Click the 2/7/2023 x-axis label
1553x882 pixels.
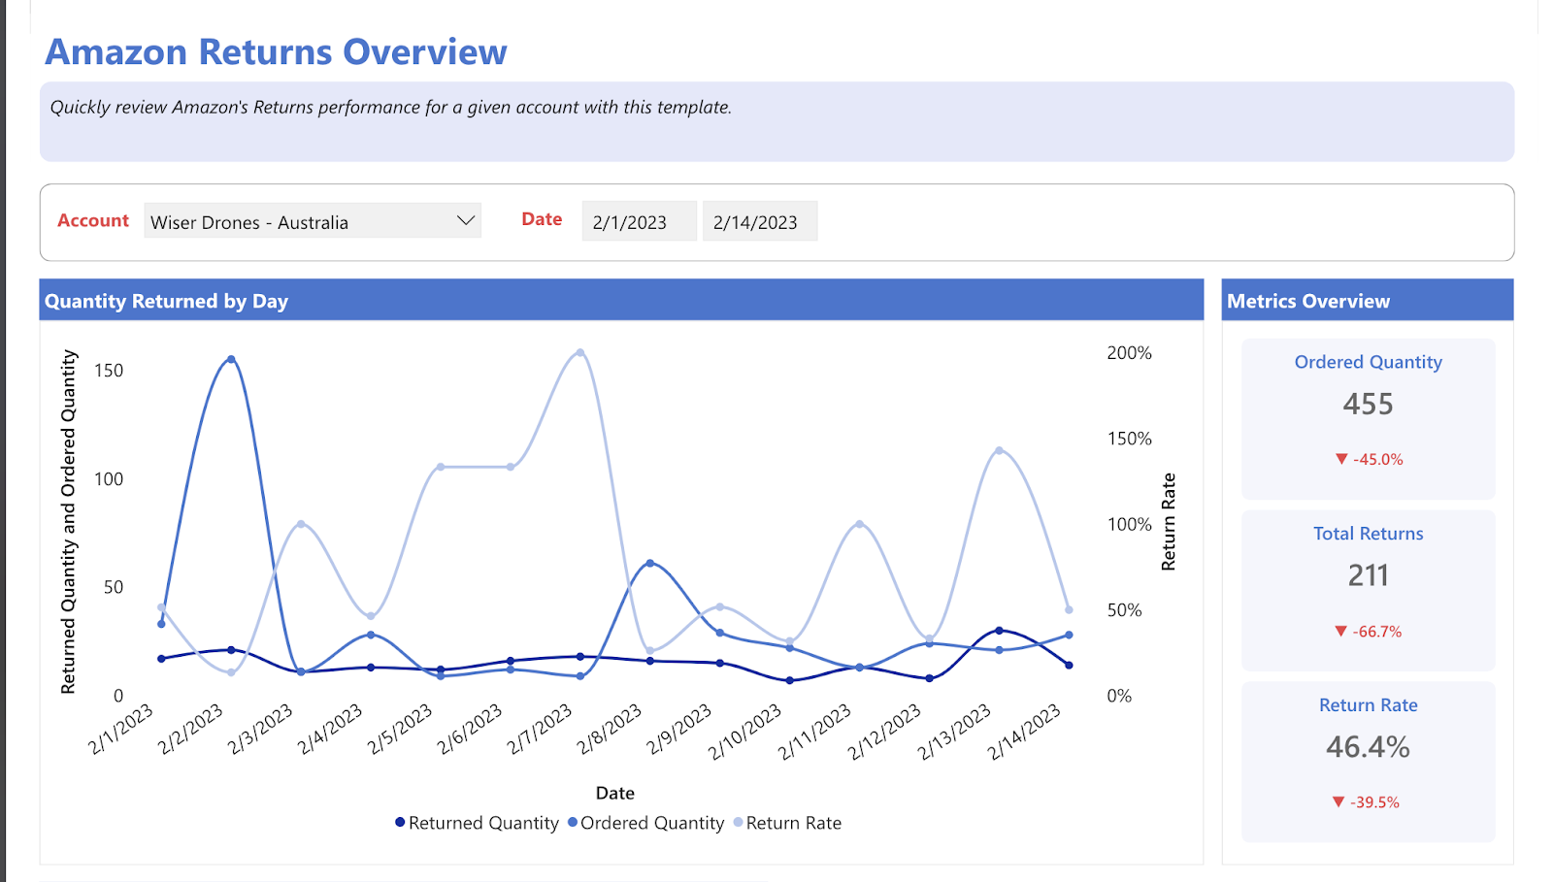point(541,730)
